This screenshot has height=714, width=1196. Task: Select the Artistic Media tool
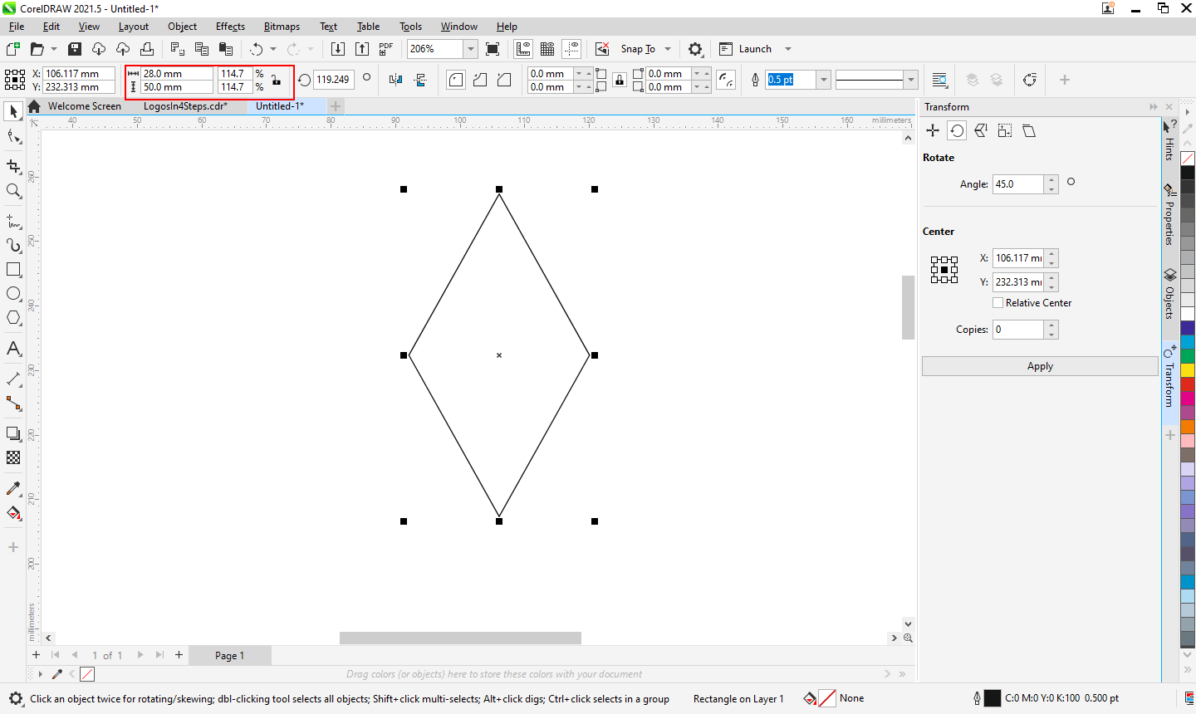13,246
